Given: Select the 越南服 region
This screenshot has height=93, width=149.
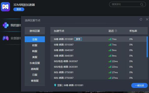Looking at the screenshot, I should (x=35, y=69).
